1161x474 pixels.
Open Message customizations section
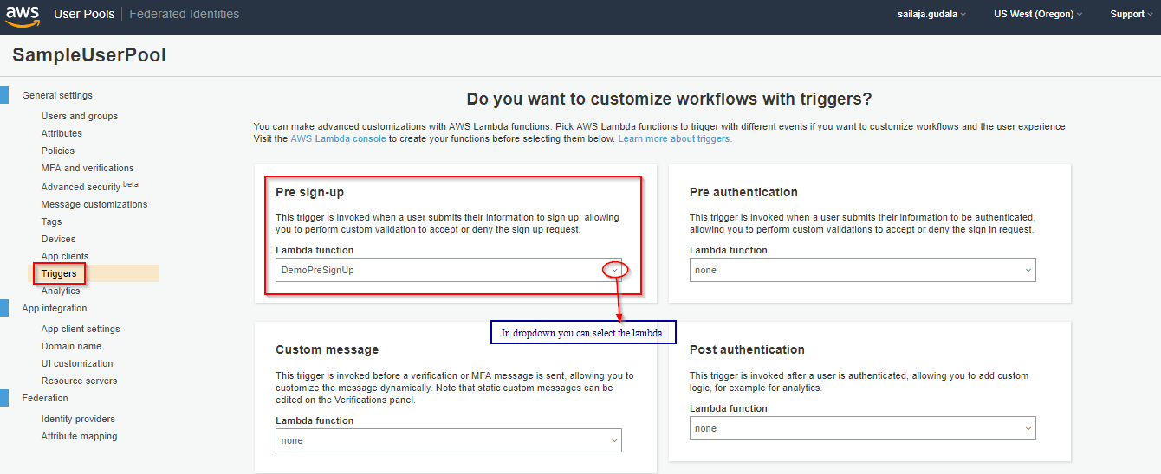click(x=94, y=204)
